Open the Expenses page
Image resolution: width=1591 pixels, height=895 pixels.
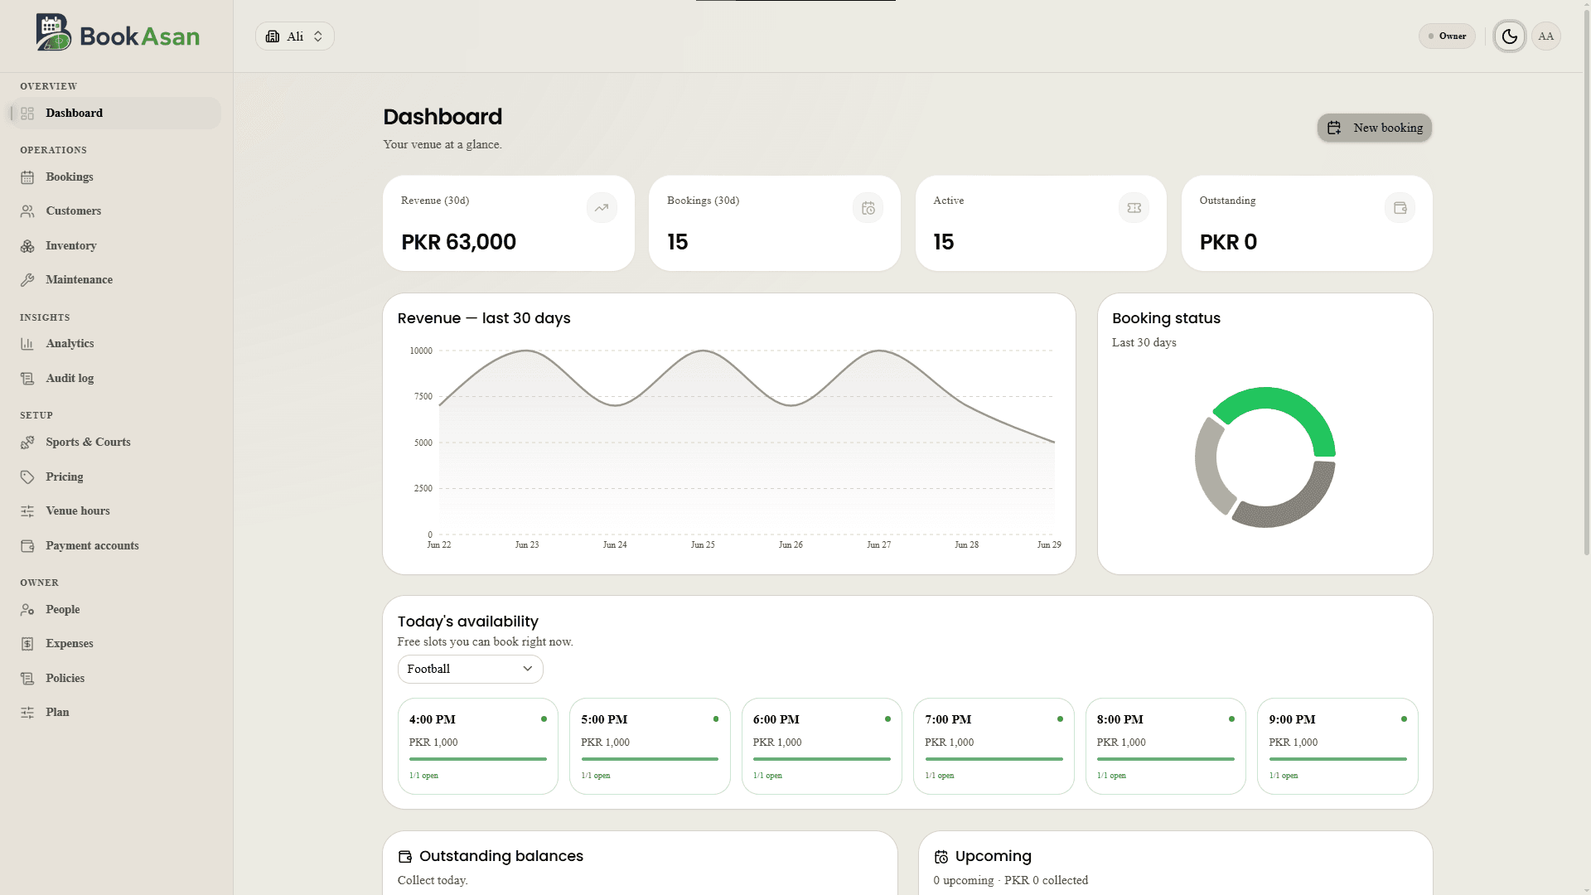point(116,644)
